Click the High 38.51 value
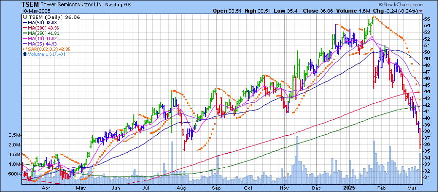Screen dimensions: 438x192 [257, 11]
